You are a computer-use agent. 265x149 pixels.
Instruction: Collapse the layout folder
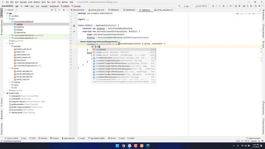(10, 68)
